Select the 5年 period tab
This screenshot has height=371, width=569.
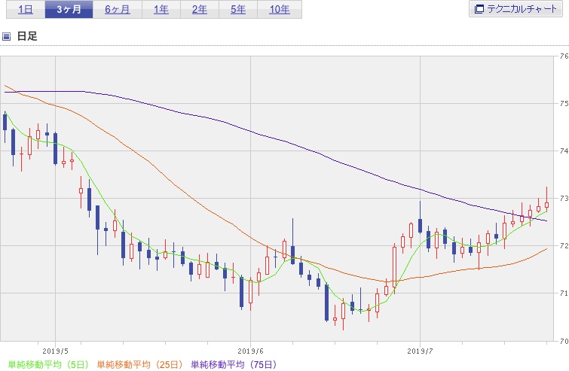238,10
